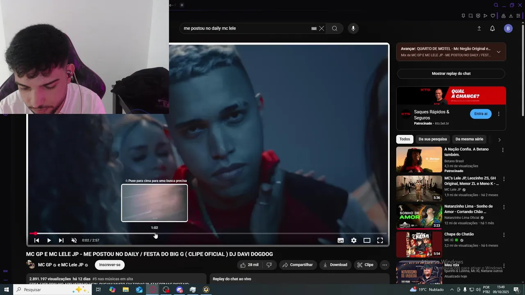Run YouTube search with magnifier button

click(x=335, y=28)
